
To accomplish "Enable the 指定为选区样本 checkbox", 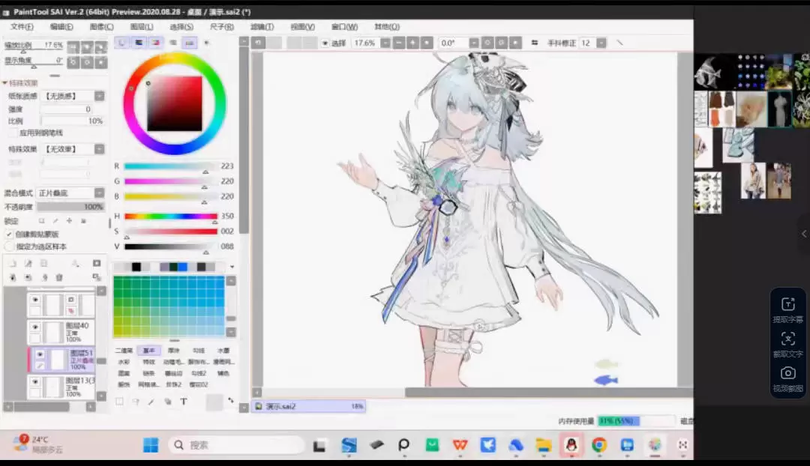I will point(10,246).
